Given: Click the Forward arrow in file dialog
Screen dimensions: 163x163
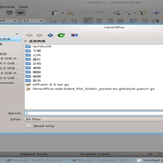Looking at the screenshot, I should [x=40, y=35].
